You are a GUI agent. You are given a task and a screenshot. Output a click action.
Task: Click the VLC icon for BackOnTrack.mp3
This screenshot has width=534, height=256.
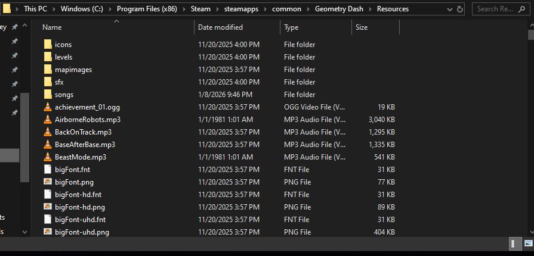[48, 132]
